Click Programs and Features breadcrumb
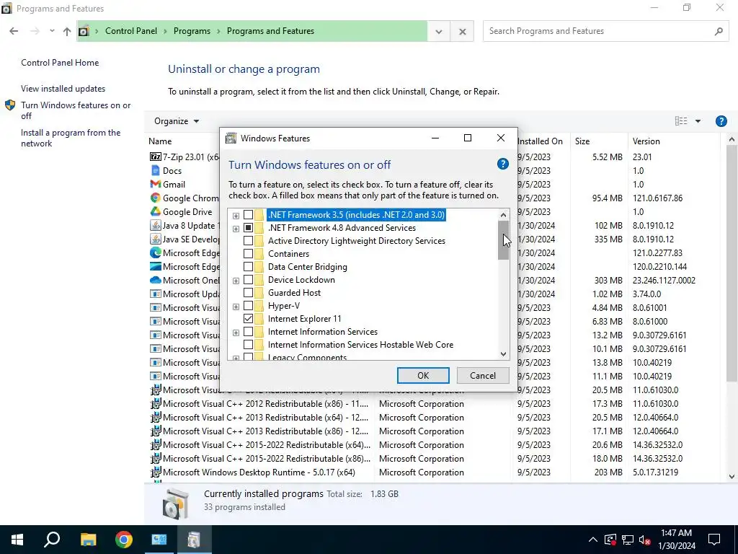 click(x=270, y=31)
